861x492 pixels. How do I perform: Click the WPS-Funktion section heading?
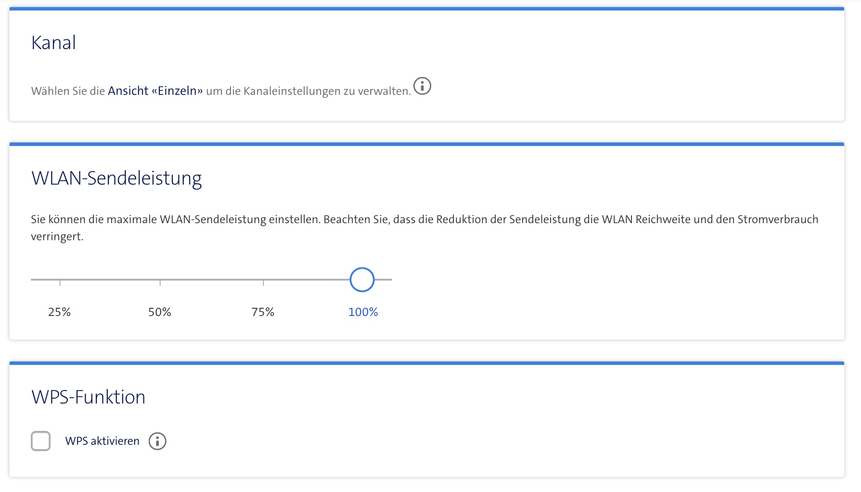88,397
